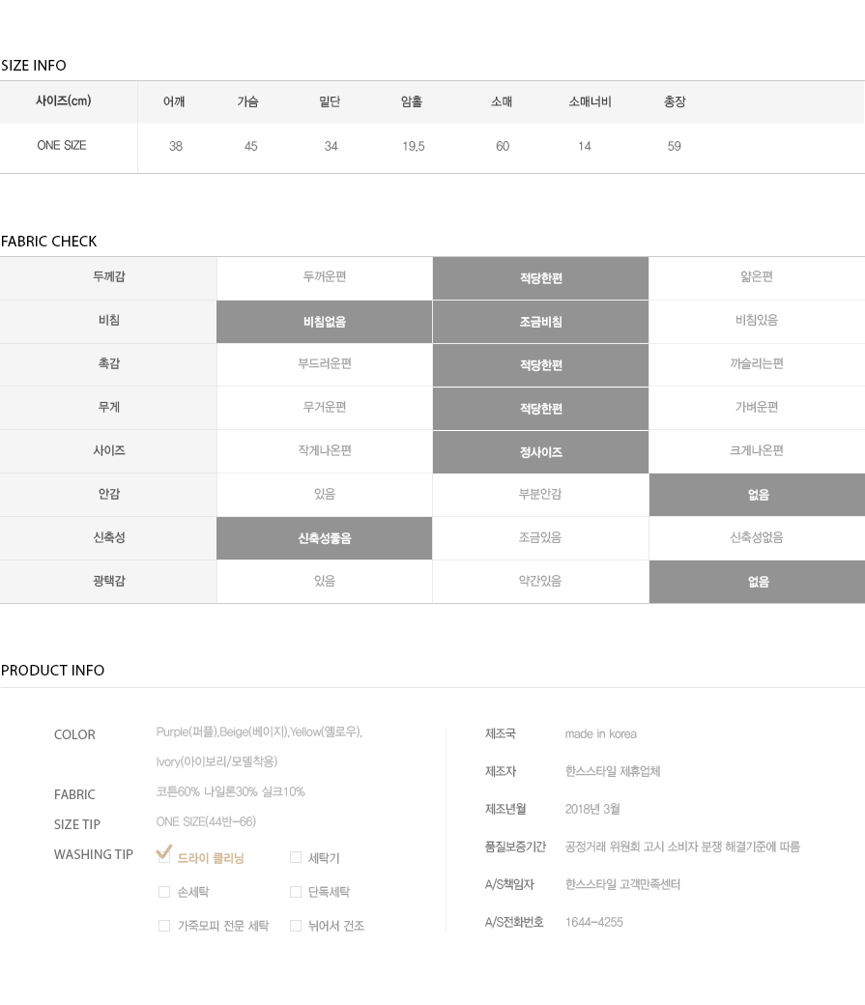Click the 어깨 column header
The width and height of the screenshot is (865, 1005).
click(x=174, y=101)
